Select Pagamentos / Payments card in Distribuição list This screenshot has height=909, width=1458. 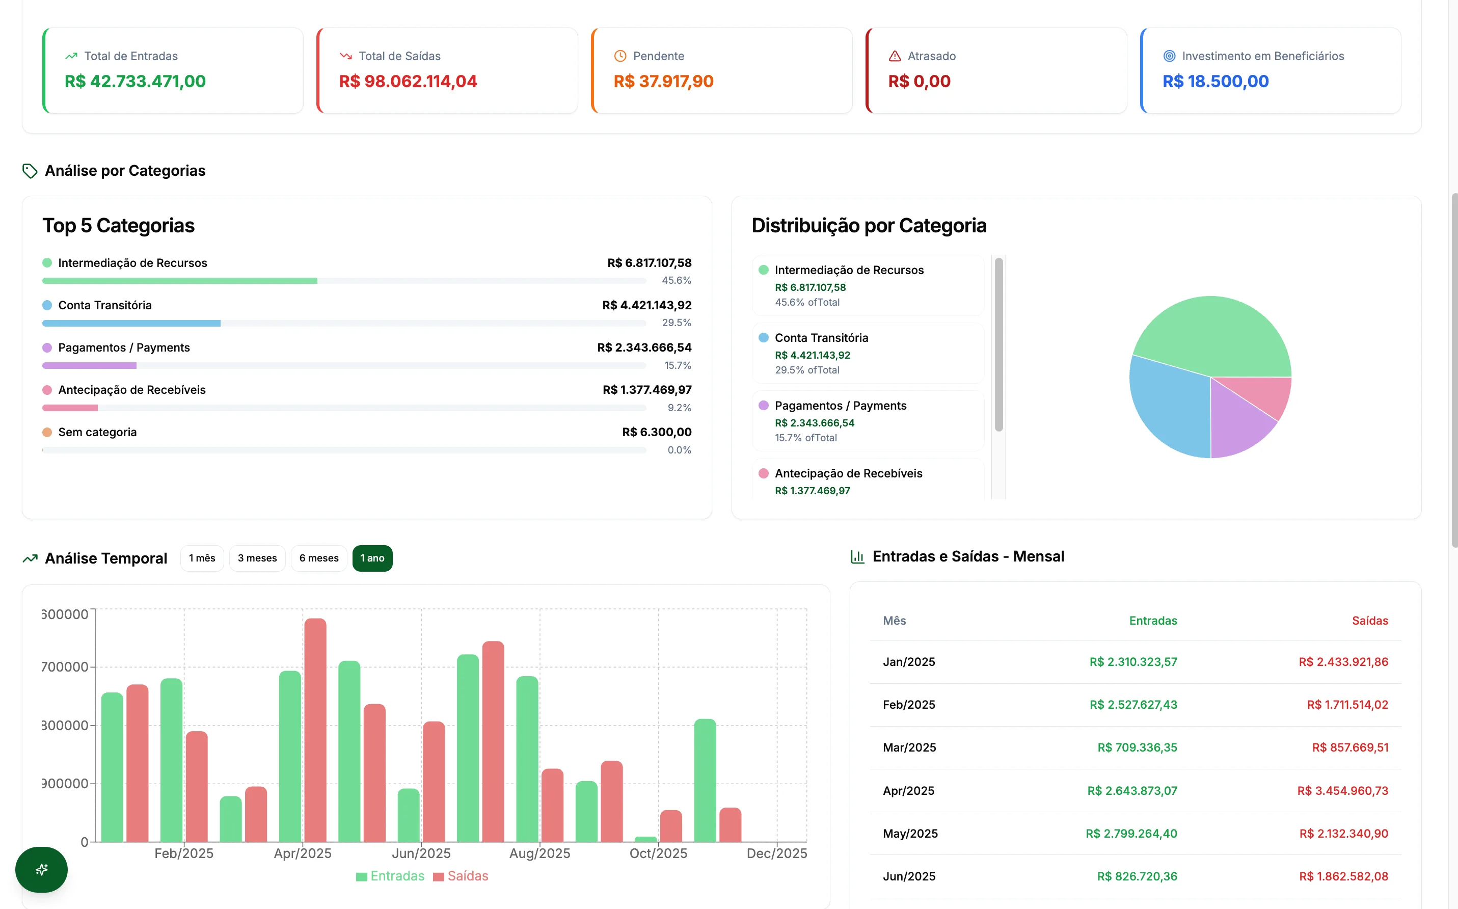tap(868, 421)
